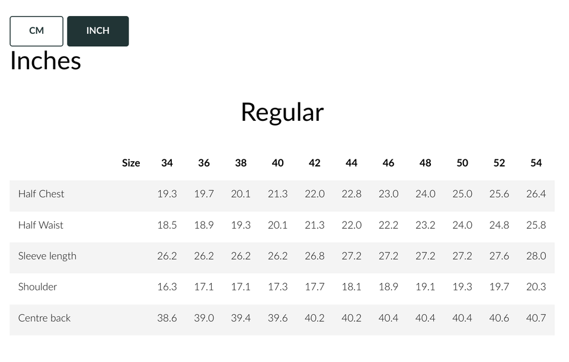Click Shoulder value 18.9
The width and height of the screenshot is (569, 362).
(388, 287)
